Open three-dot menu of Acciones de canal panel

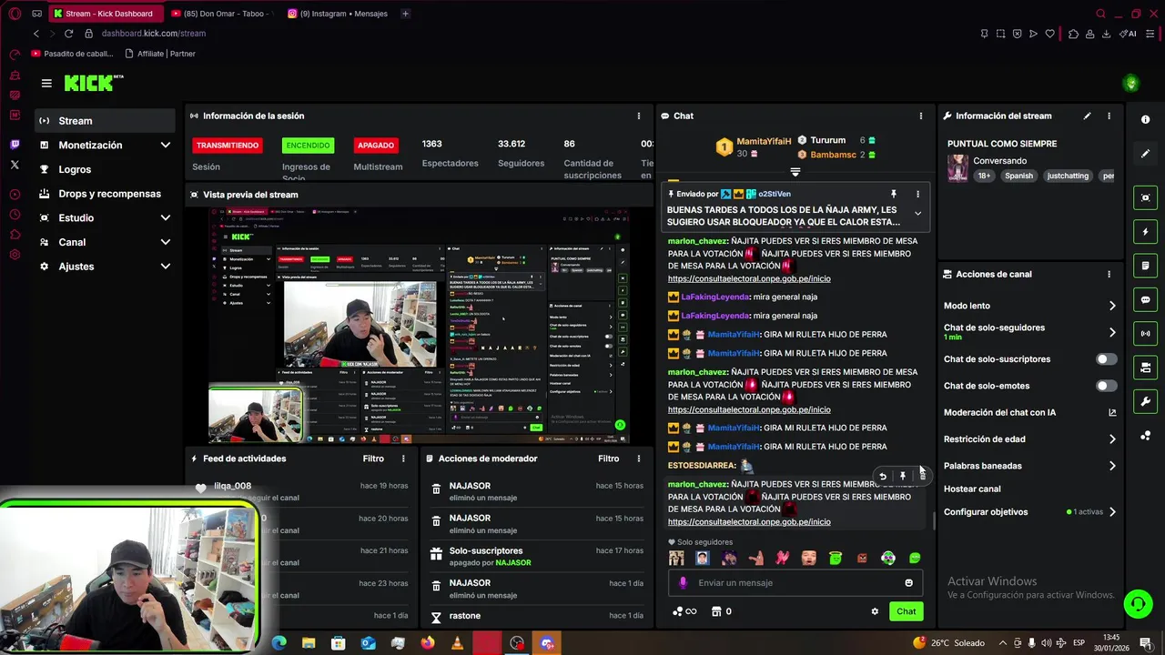click(1109, 274)
